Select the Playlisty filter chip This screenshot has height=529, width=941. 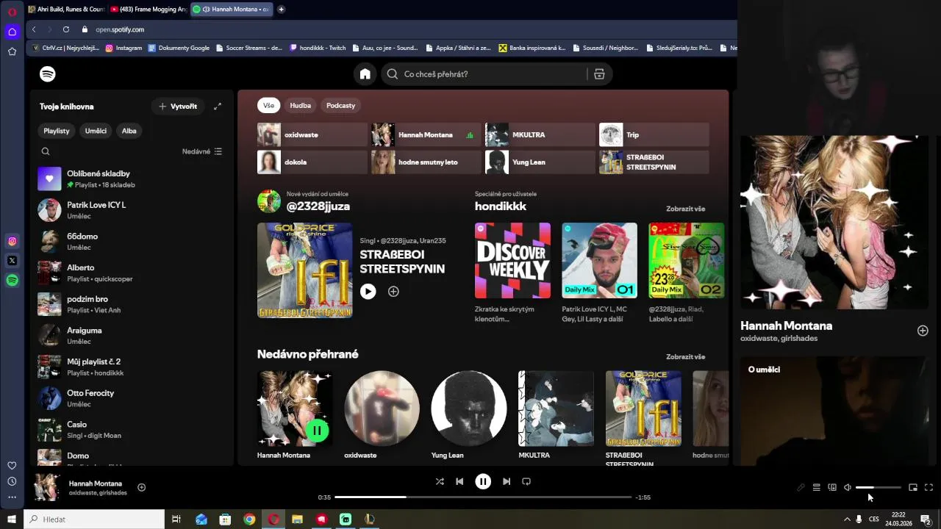57,131
